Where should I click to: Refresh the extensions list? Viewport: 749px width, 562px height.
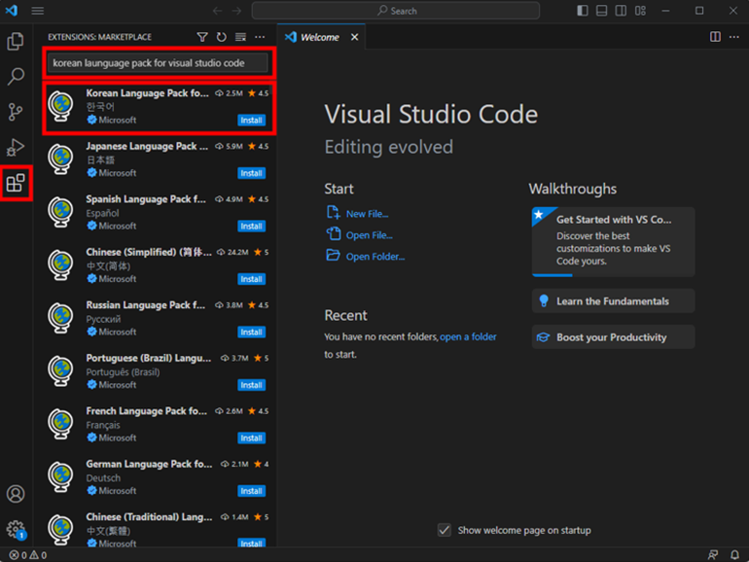[221, 37]
